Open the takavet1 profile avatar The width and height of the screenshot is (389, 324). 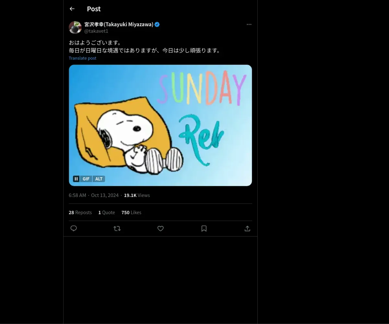tap(75, 28)
